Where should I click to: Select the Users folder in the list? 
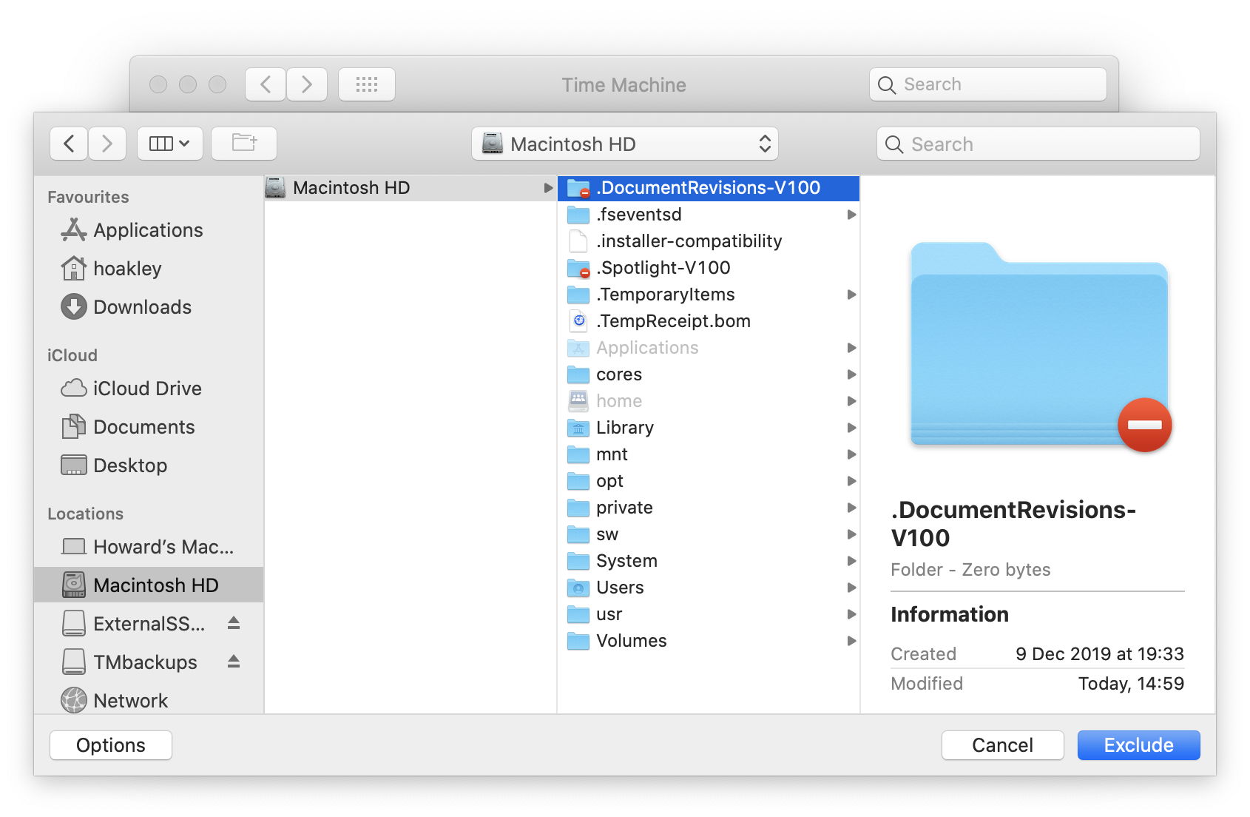tap(619, 588)
